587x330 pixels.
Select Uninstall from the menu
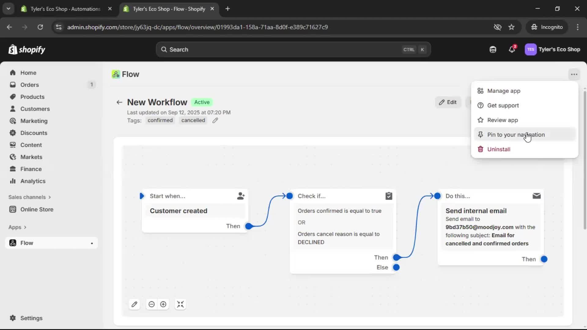pyautogui.click(x=525, y=149)
